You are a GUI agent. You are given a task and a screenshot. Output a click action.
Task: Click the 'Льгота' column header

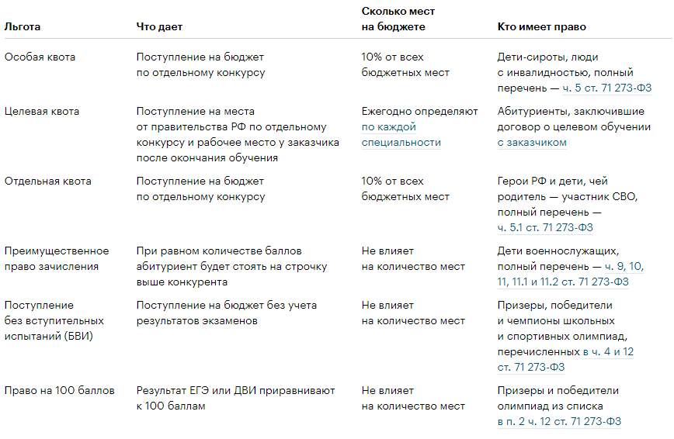pos(23,26)
